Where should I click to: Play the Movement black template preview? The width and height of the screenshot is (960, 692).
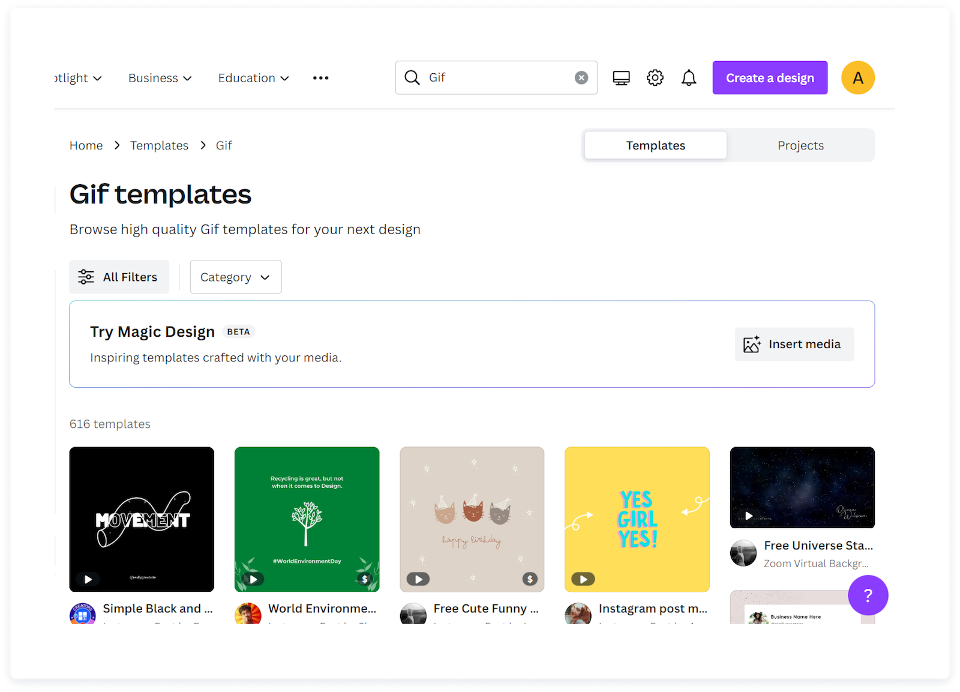(x=88, y=579)
